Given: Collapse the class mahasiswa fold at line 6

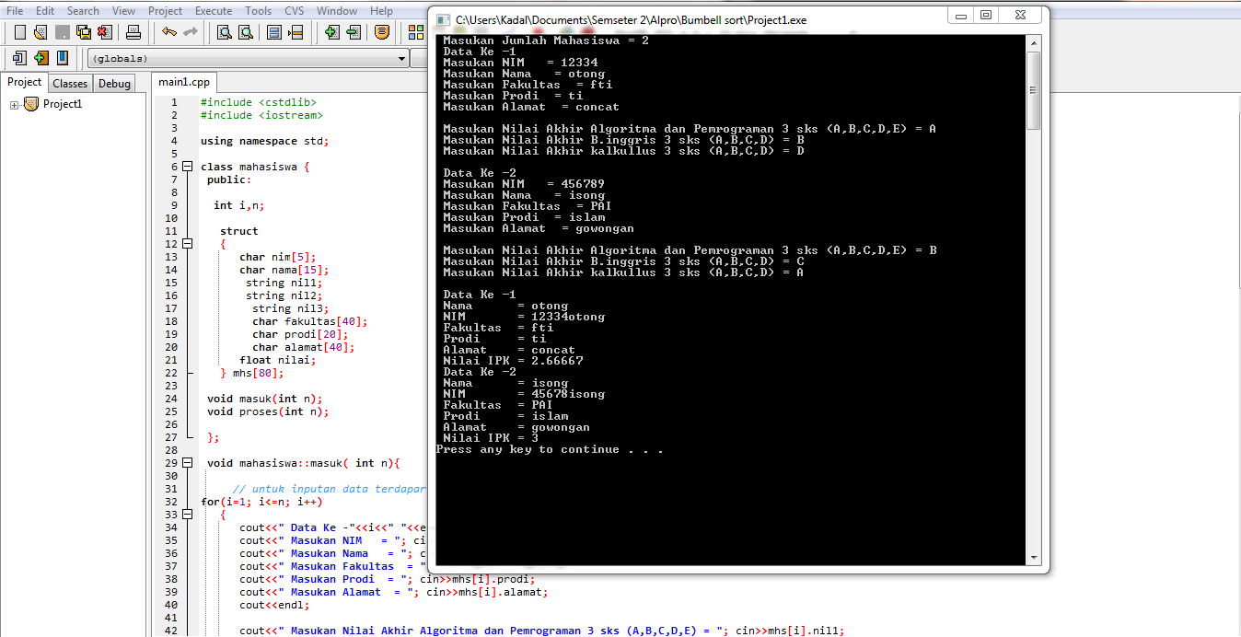Looking at the screenshot, I should click(188, 167).
